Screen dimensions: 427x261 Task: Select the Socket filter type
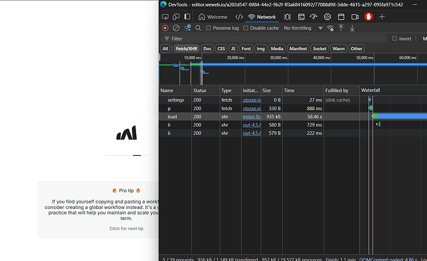(x=319, y=49)
